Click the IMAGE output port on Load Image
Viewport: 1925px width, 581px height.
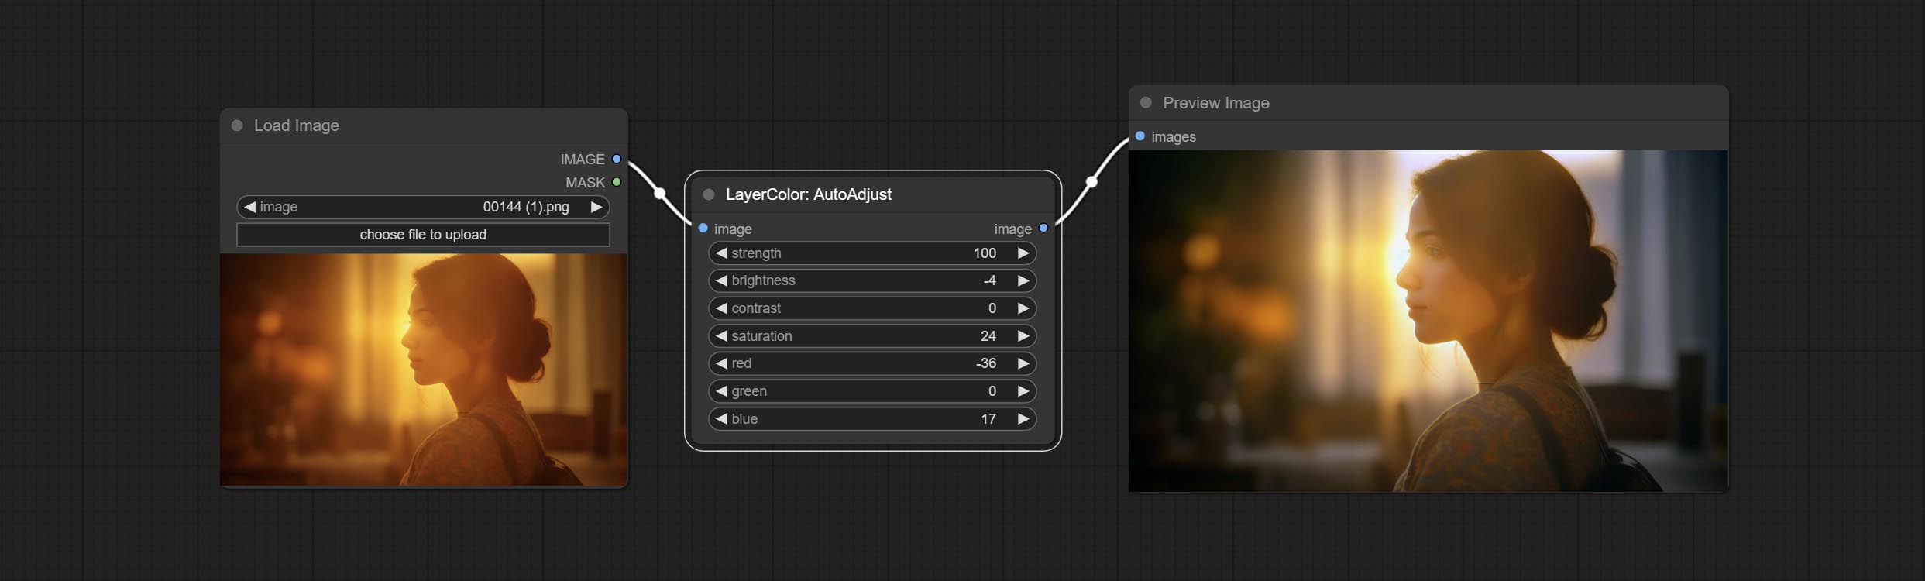[x=617, y=159]
